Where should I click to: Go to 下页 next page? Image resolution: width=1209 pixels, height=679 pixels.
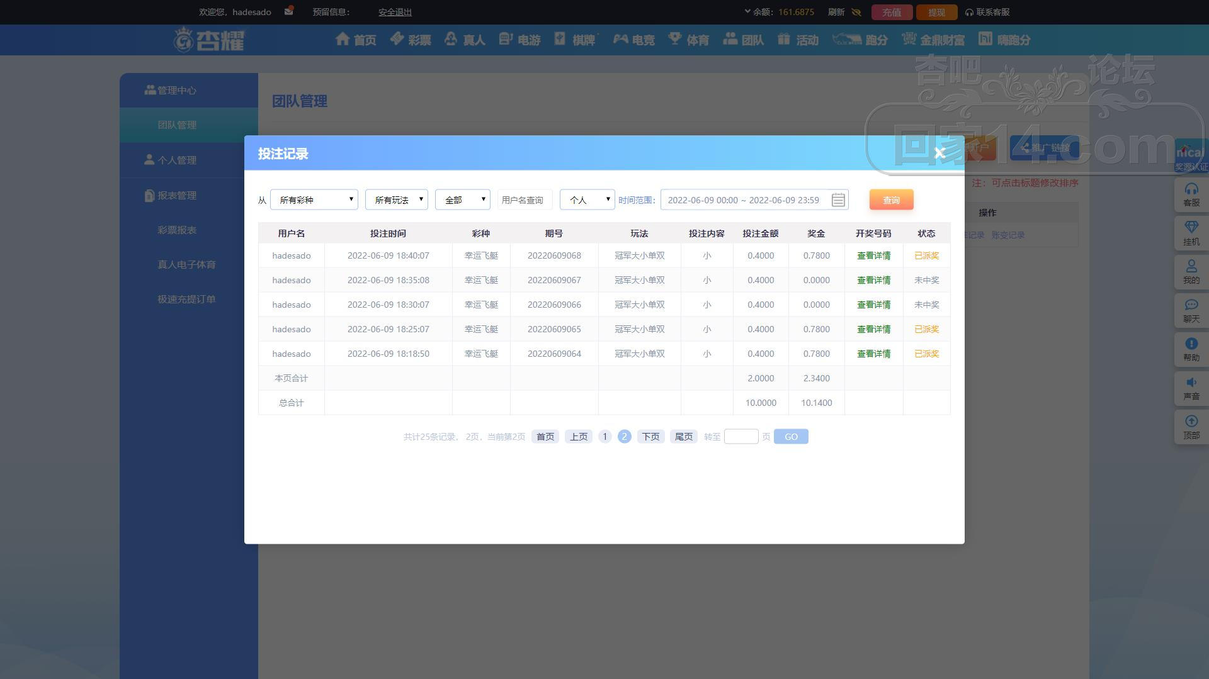[650, 436]
